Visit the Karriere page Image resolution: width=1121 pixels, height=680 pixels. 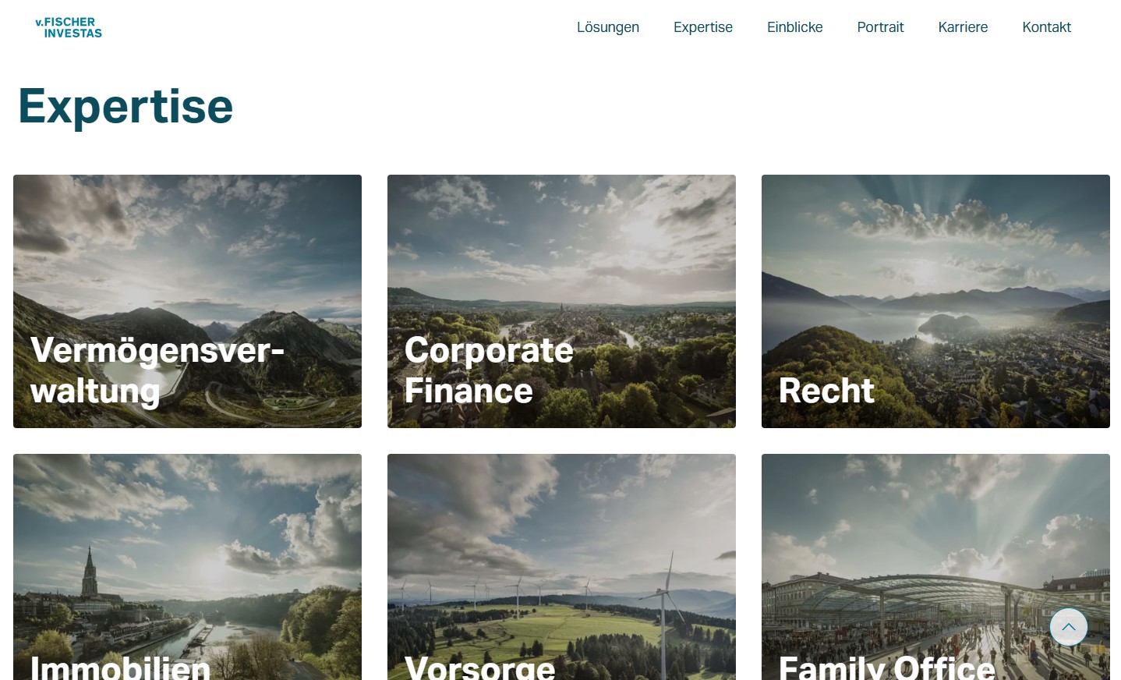pyautogui.click(x=963, y=27)
